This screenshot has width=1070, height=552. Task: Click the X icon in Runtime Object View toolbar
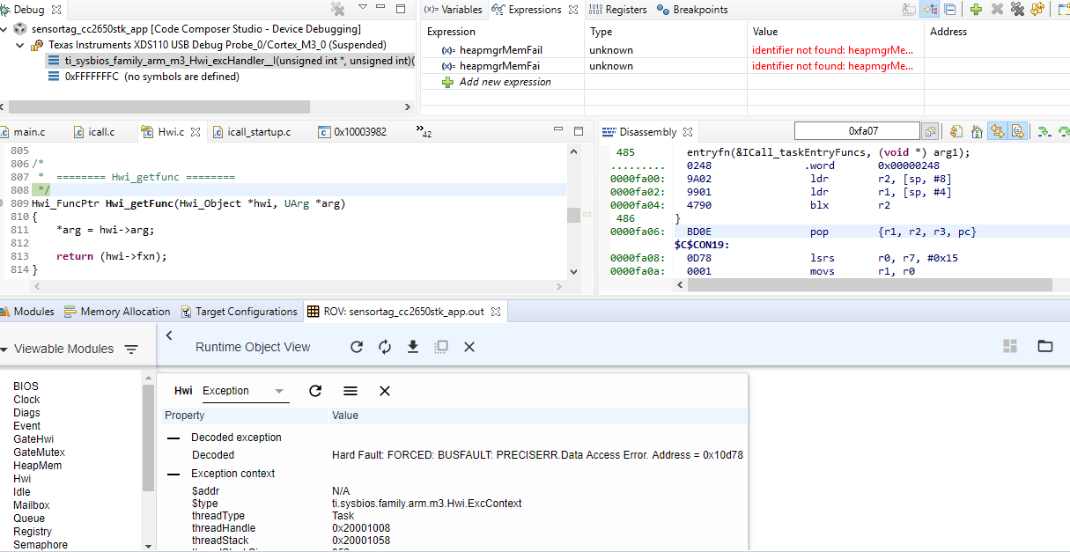pos(469,347)
